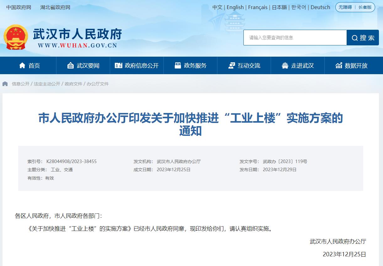Viewport: 383px width, 266px height.
Task: Open 互动交流 menu item
Action: click(244, 65)
